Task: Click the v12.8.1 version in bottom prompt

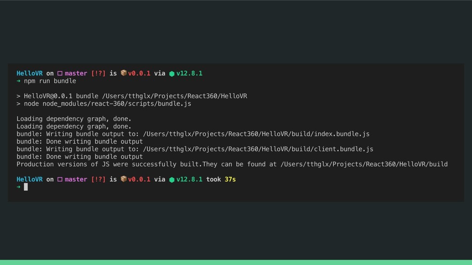Action: [189, 179]
